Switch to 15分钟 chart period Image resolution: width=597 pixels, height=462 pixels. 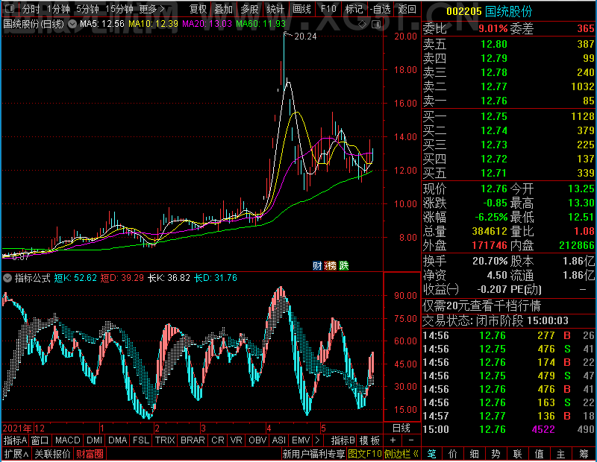pyautogui.click(x=119, y=9)
